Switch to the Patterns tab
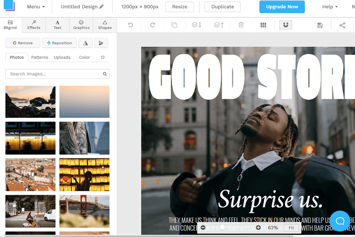Image resolution: width=355 pixels, height=237 pixels. click(x=40, y=57)
